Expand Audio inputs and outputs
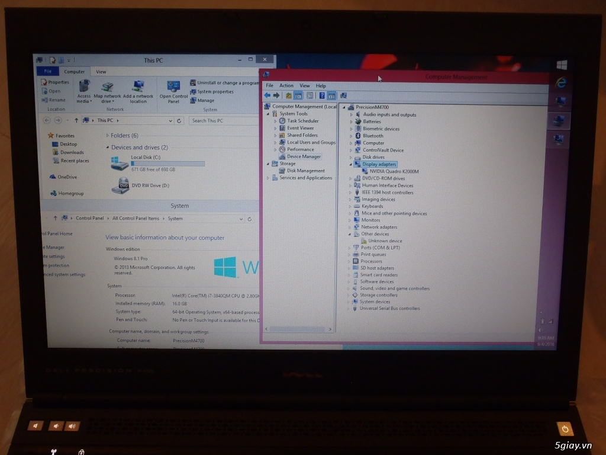 (352, 115)
